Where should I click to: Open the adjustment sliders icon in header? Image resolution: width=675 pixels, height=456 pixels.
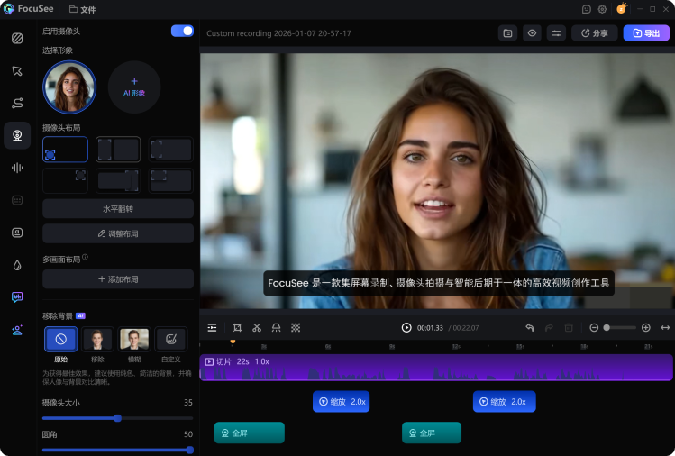556,33
